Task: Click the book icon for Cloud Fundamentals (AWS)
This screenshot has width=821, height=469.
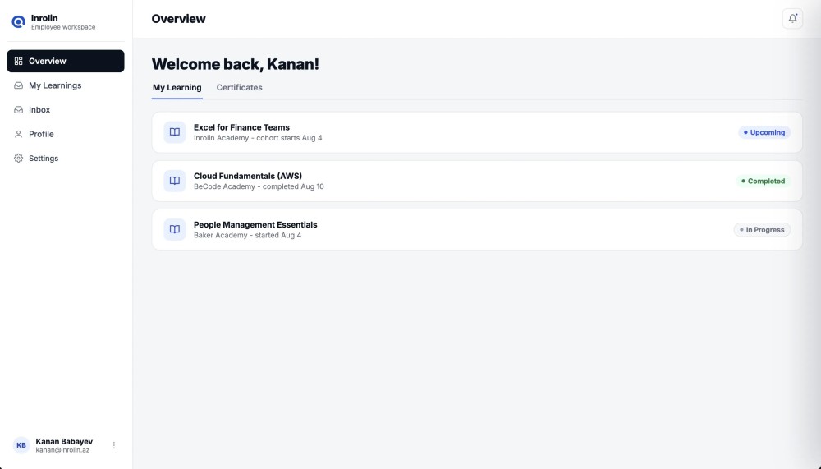Action: [x=174, y=181]
